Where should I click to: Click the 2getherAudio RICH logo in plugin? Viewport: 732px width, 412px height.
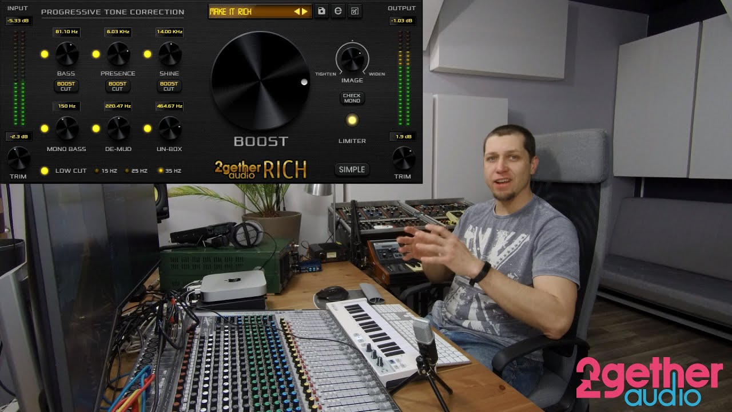261,169
